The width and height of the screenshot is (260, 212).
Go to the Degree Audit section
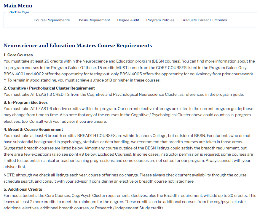tap(128, 20)
